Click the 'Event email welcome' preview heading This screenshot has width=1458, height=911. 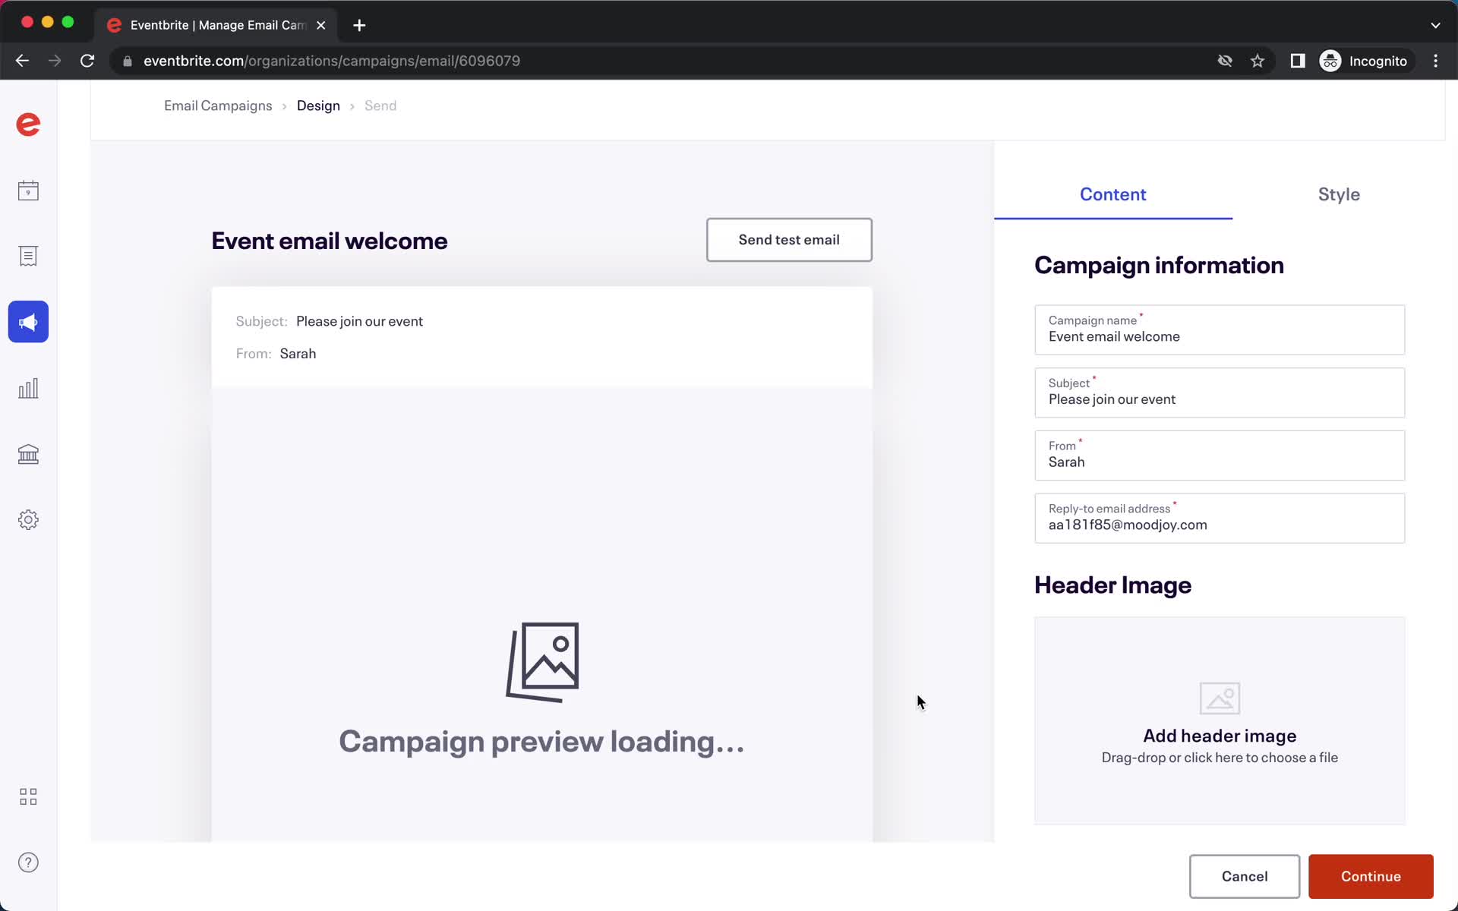pos(330,241)
